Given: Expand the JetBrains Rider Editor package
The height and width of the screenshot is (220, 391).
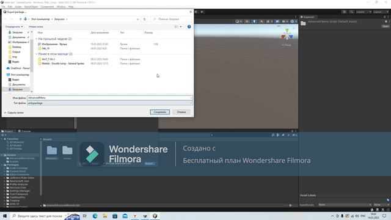Looking at the screenshot, I should pos(5,178).
